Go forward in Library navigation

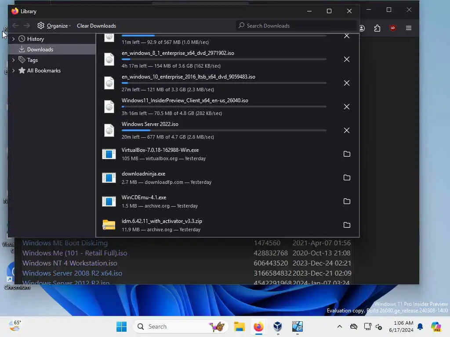[x=27, y=26]
